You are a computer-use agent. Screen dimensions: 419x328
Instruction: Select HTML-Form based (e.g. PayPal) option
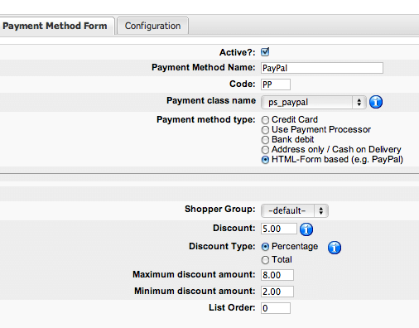(x=265, y=160)
